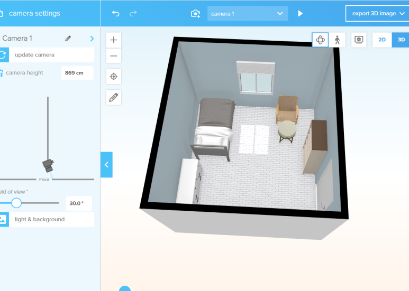Click the undo arrow icon
This screenshot has height=291, width=409.
tap(115, 14)
